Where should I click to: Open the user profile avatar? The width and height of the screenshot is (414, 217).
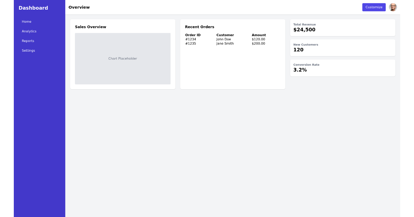coord(393,7)
